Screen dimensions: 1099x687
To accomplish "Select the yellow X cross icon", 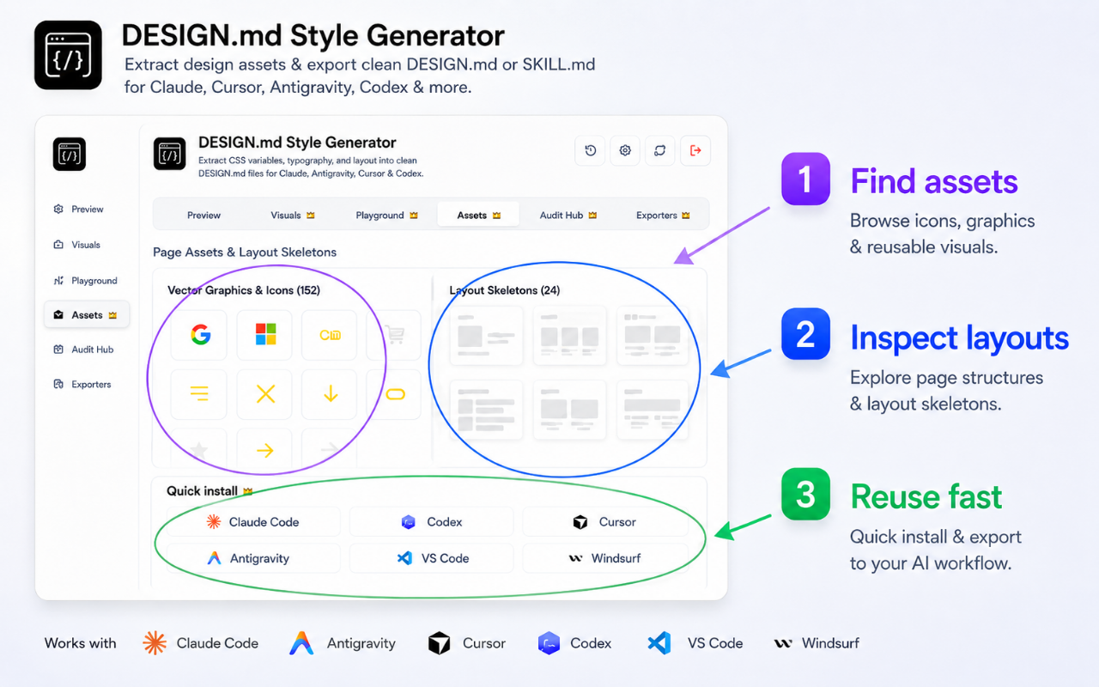I will coord(265,394).
